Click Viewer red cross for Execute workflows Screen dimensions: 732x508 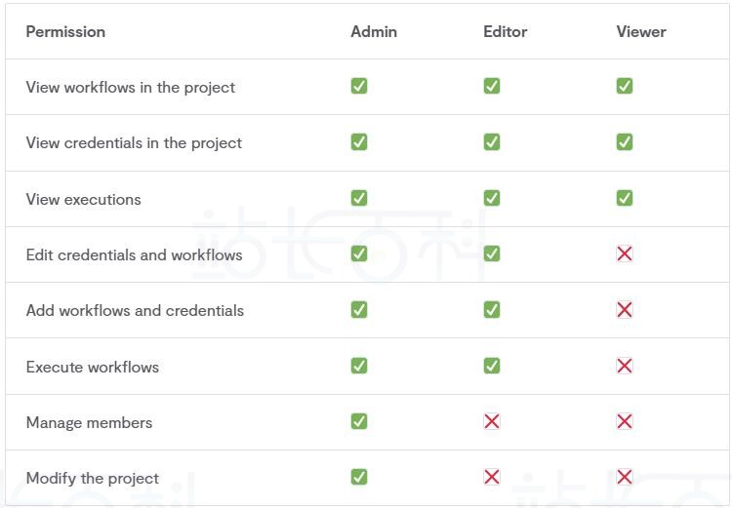[x=625, y=366]
